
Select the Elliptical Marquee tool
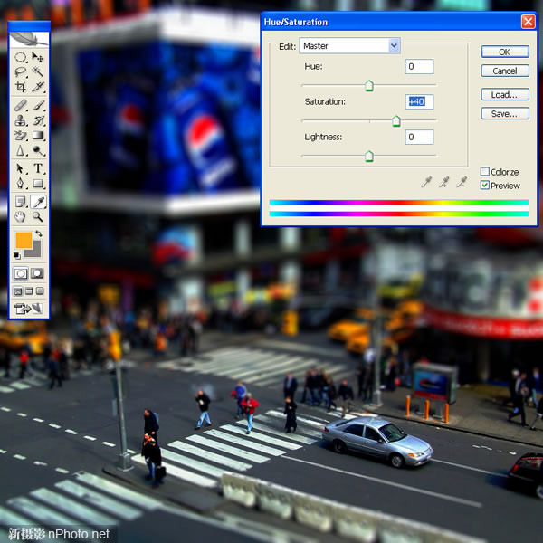(x=21, y=57)
